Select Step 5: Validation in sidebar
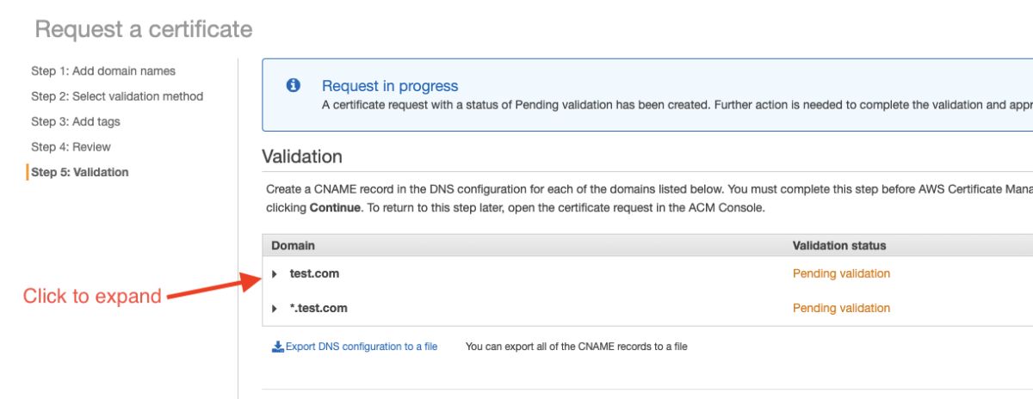This screenshot has width=1033, height=399. tap(80, 172)
